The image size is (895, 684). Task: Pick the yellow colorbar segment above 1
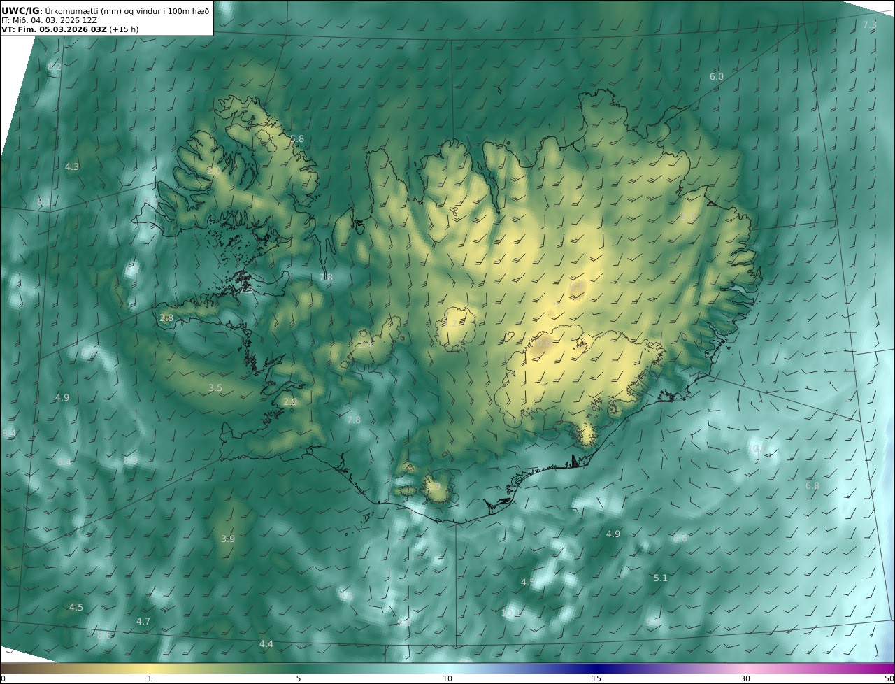click(149, 668)
